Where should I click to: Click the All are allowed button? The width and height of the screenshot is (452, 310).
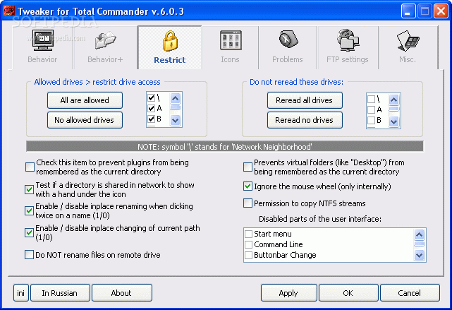[x=85, y=100]
